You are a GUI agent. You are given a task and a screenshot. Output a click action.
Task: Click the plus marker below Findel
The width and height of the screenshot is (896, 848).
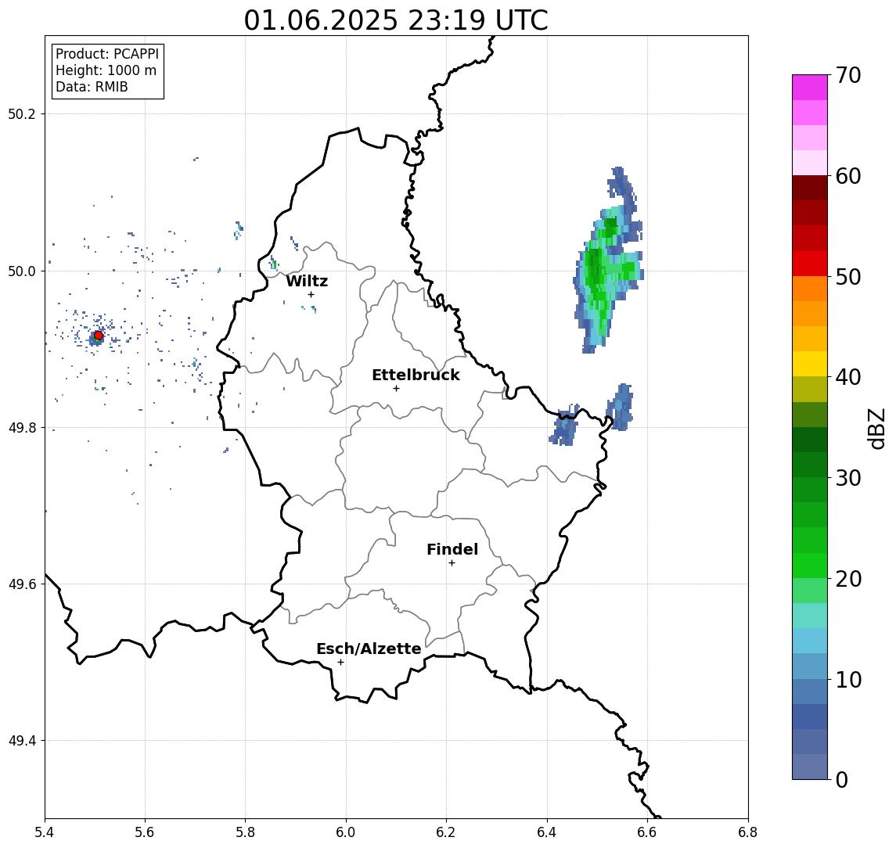452,563
